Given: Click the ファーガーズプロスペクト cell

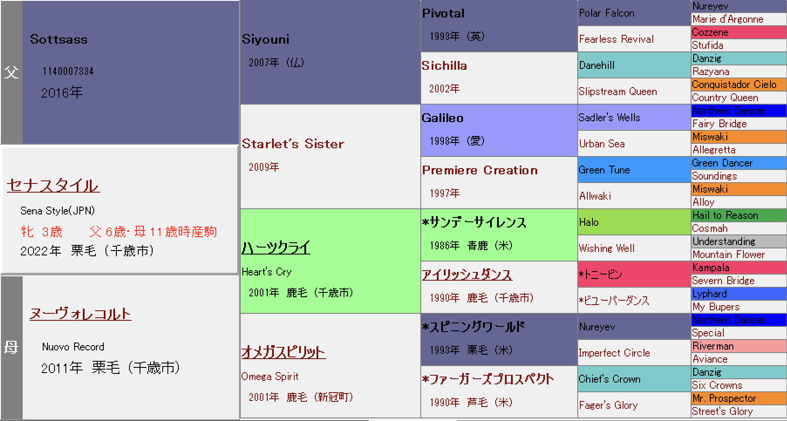Looking at the screenshot, I should pyautogui.click(x=499, y=391).
